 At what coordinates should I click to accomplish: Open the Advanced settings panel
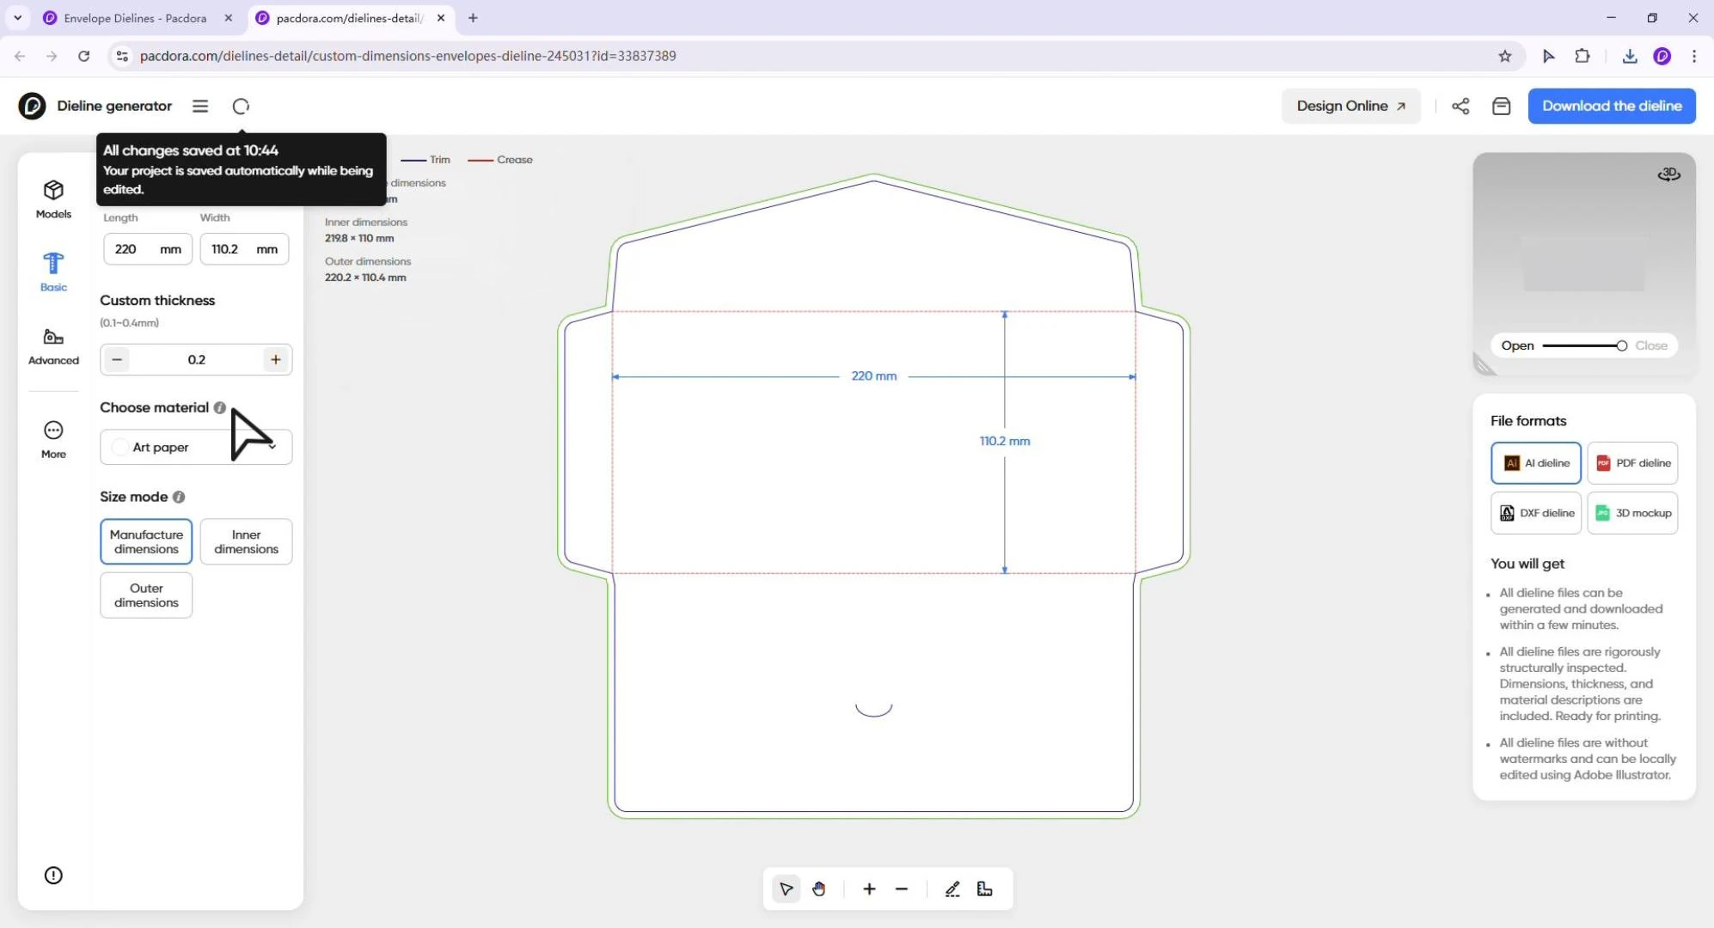pyautogui.click(x=53, y=346)
